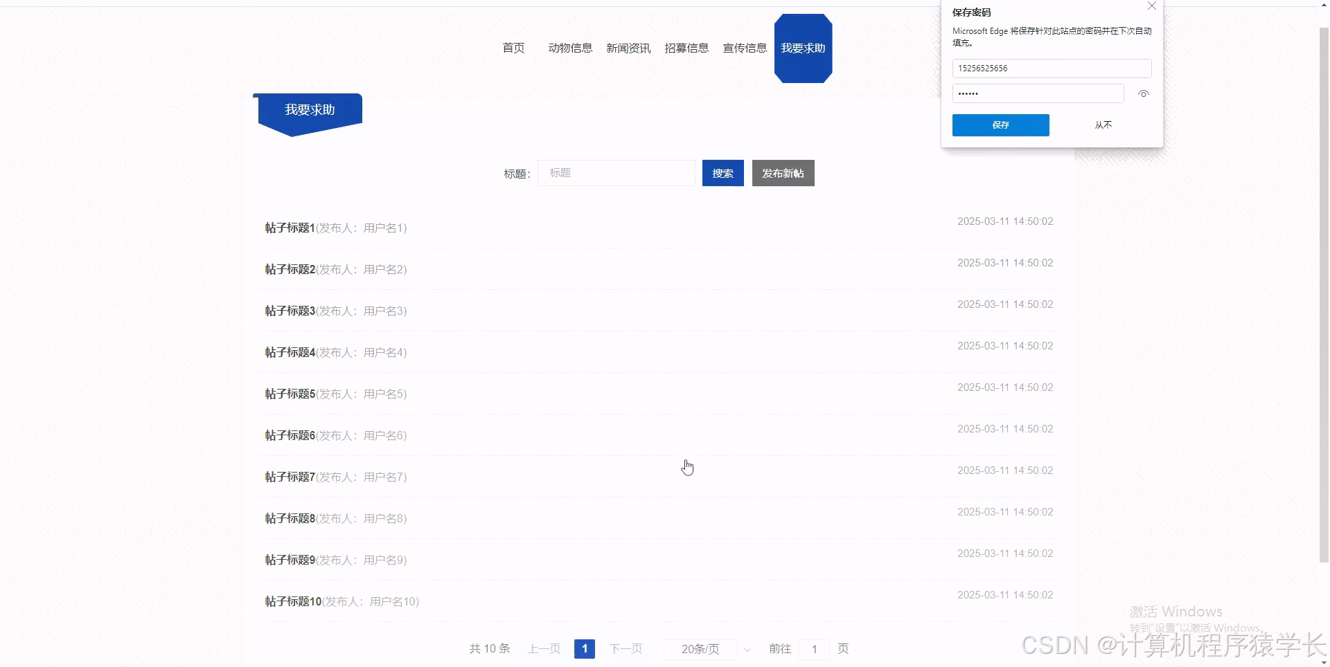The height and width of the screenshot is (667, 1330).
Task: Open the post 帖子标题1
Action: coord(289,228)
